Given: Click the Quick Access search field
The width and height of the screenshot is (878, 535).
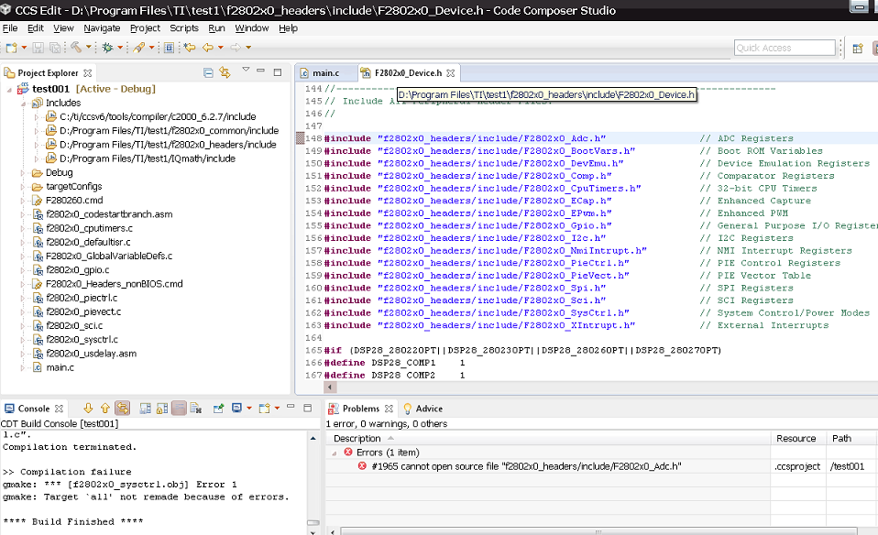Looking at the screenshot, I should tap(784, 48).
